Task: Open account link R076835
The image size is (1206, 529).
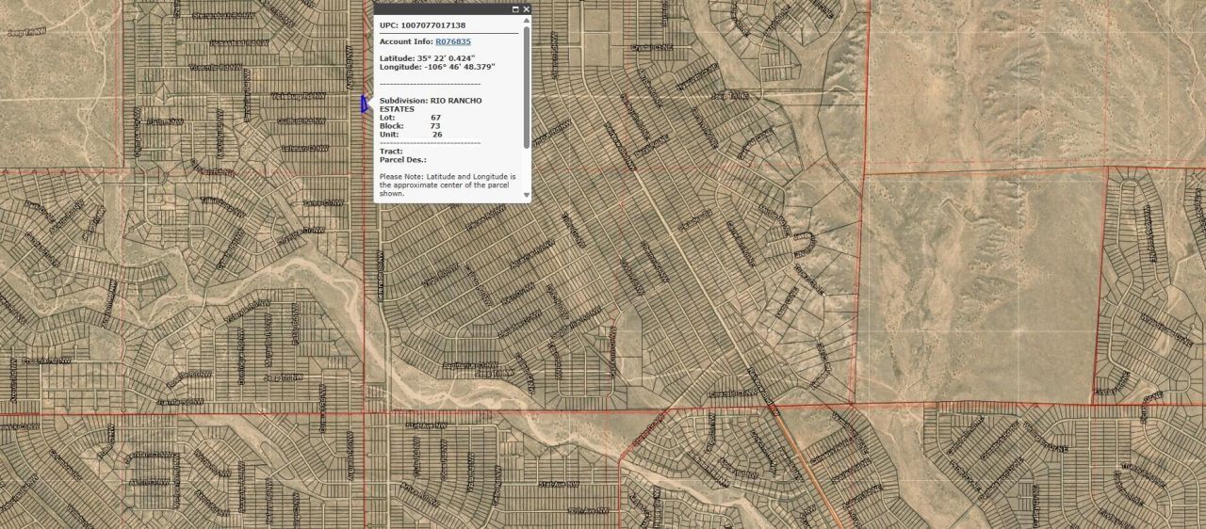Action: [x=452, y=41]
